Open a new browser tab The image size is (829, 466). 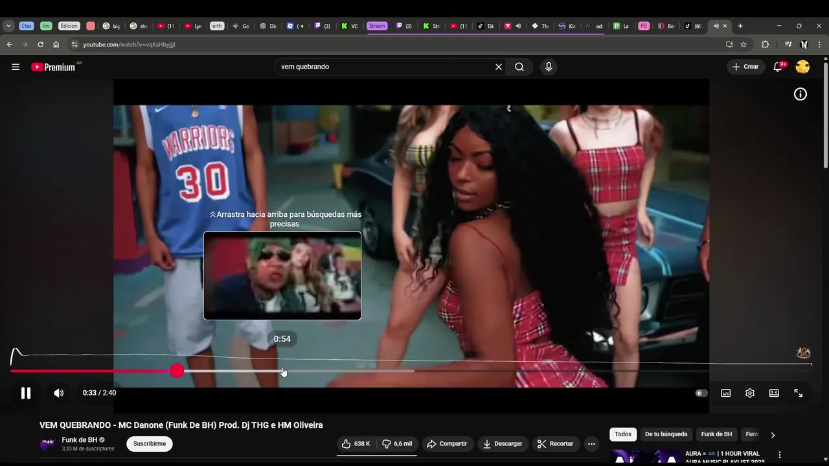point(740,26)
